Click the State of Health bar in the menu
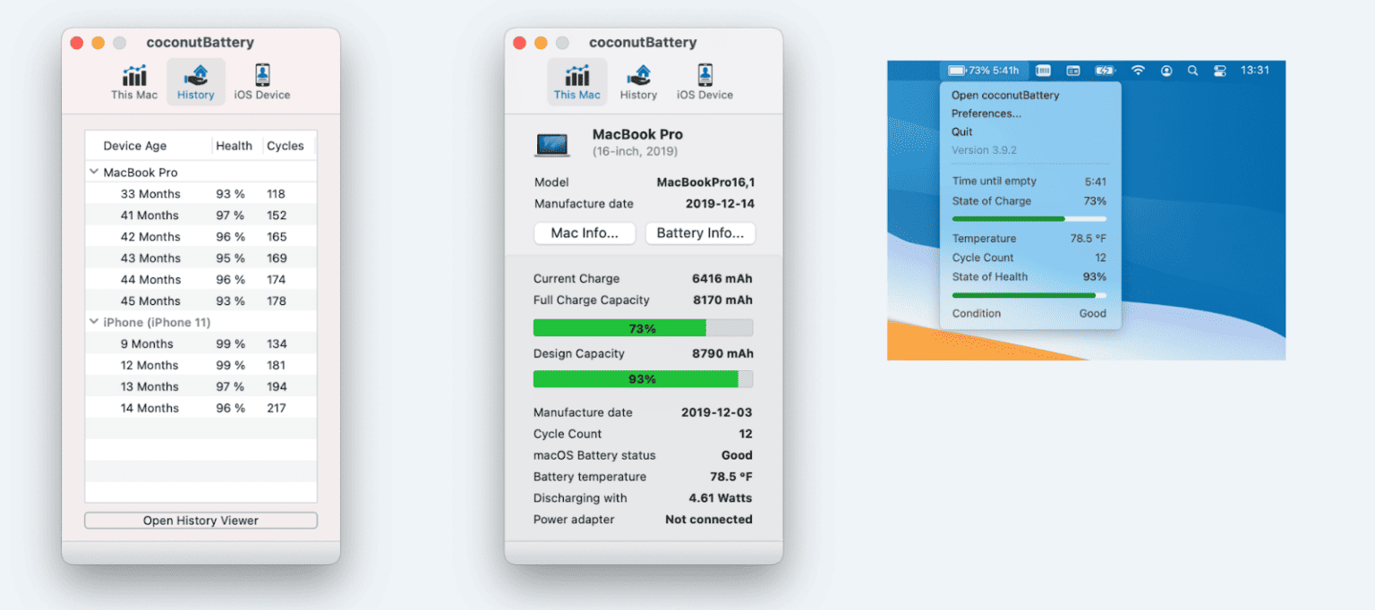This screenshot has width=1375, height=610. click(1029, 294)
